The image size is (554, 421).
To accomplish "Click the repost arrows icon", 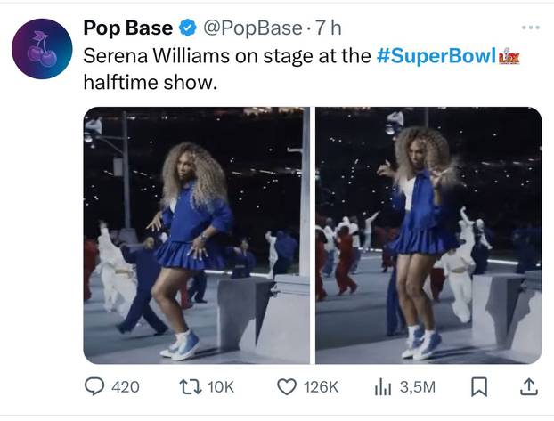I will click(189, 386).
